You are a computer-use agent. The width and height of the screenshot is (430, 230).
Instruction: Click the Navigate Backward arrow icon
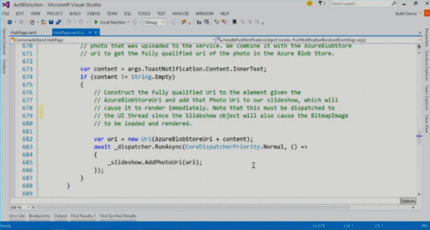(10, 22)
